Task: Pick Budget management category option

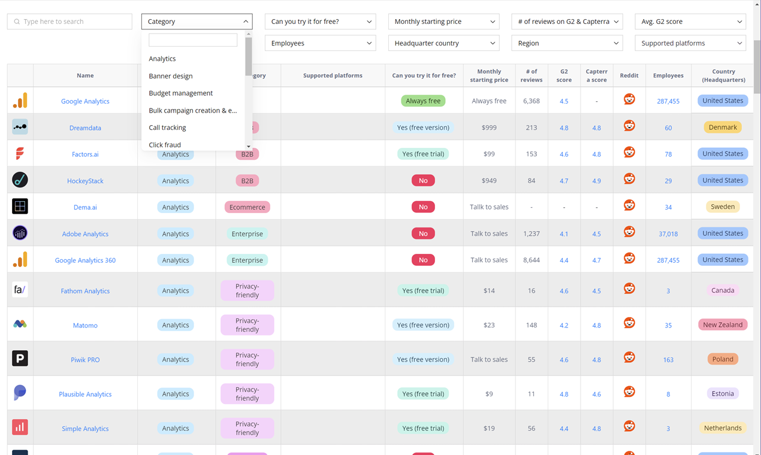Action: tap(180, 93)
